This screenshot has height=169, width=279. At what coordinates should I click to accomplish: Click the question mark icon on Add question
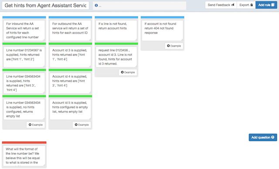click(272, 137)
